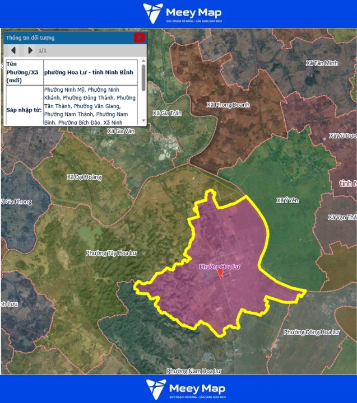Click the red location pin on Phường Hoa Lư
Screen dimensions: 357x403
pyautogui.click(x=220, y=273)
